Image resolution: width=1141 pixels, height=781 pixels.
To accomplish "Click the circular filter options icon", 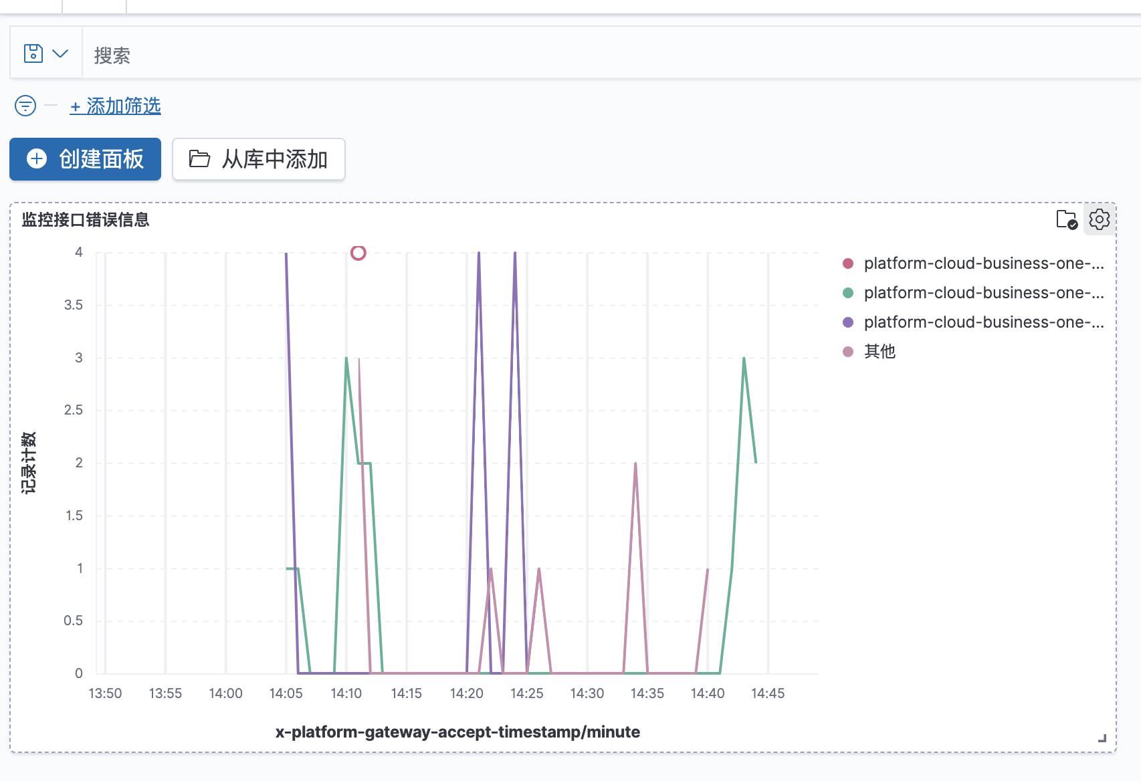I will (x=25, y=105).
